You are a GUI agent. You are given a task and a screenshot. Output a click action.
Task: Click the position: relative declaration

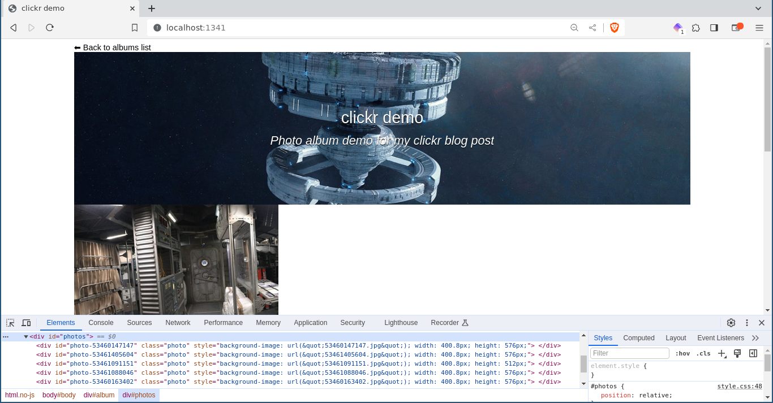pos(637,396)
